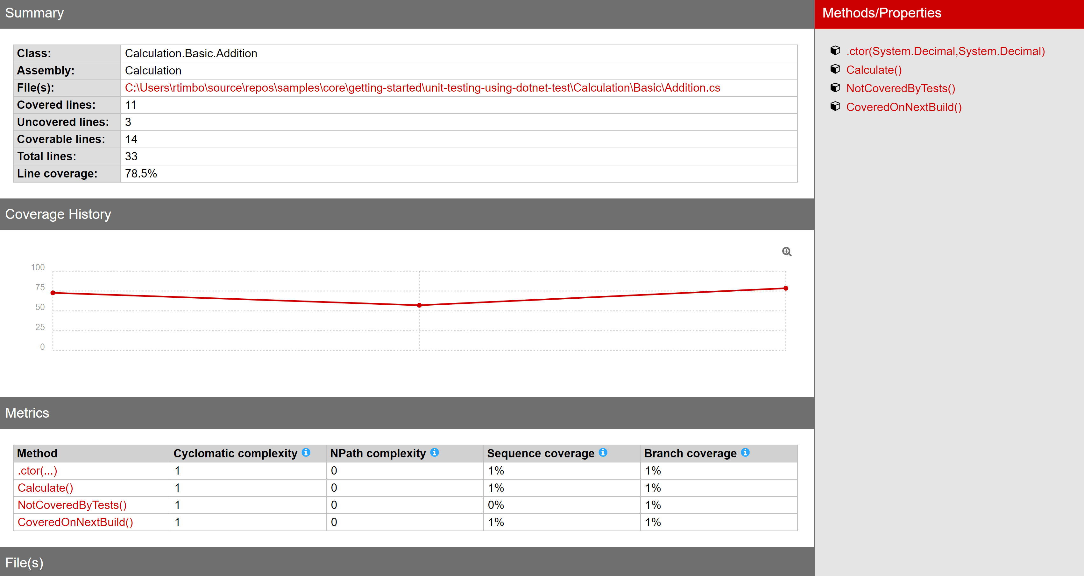The width and height of the screenshot is (1084, 576).
Task: Click cube icon beside CoveredOnNextBuild()
Action: [x=835, y=106]
